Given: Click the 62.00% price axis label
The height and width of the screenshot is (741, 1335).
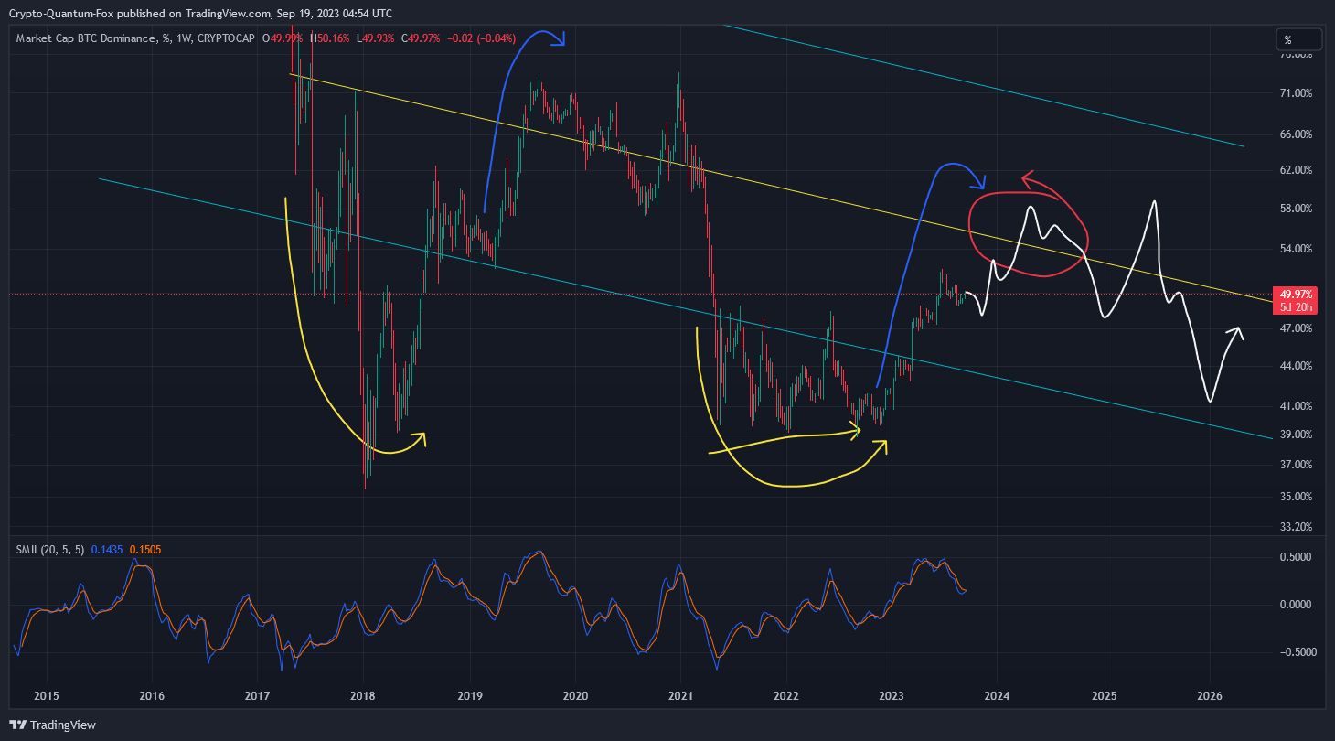Looking at the screenshot, I should point(1297,170).
